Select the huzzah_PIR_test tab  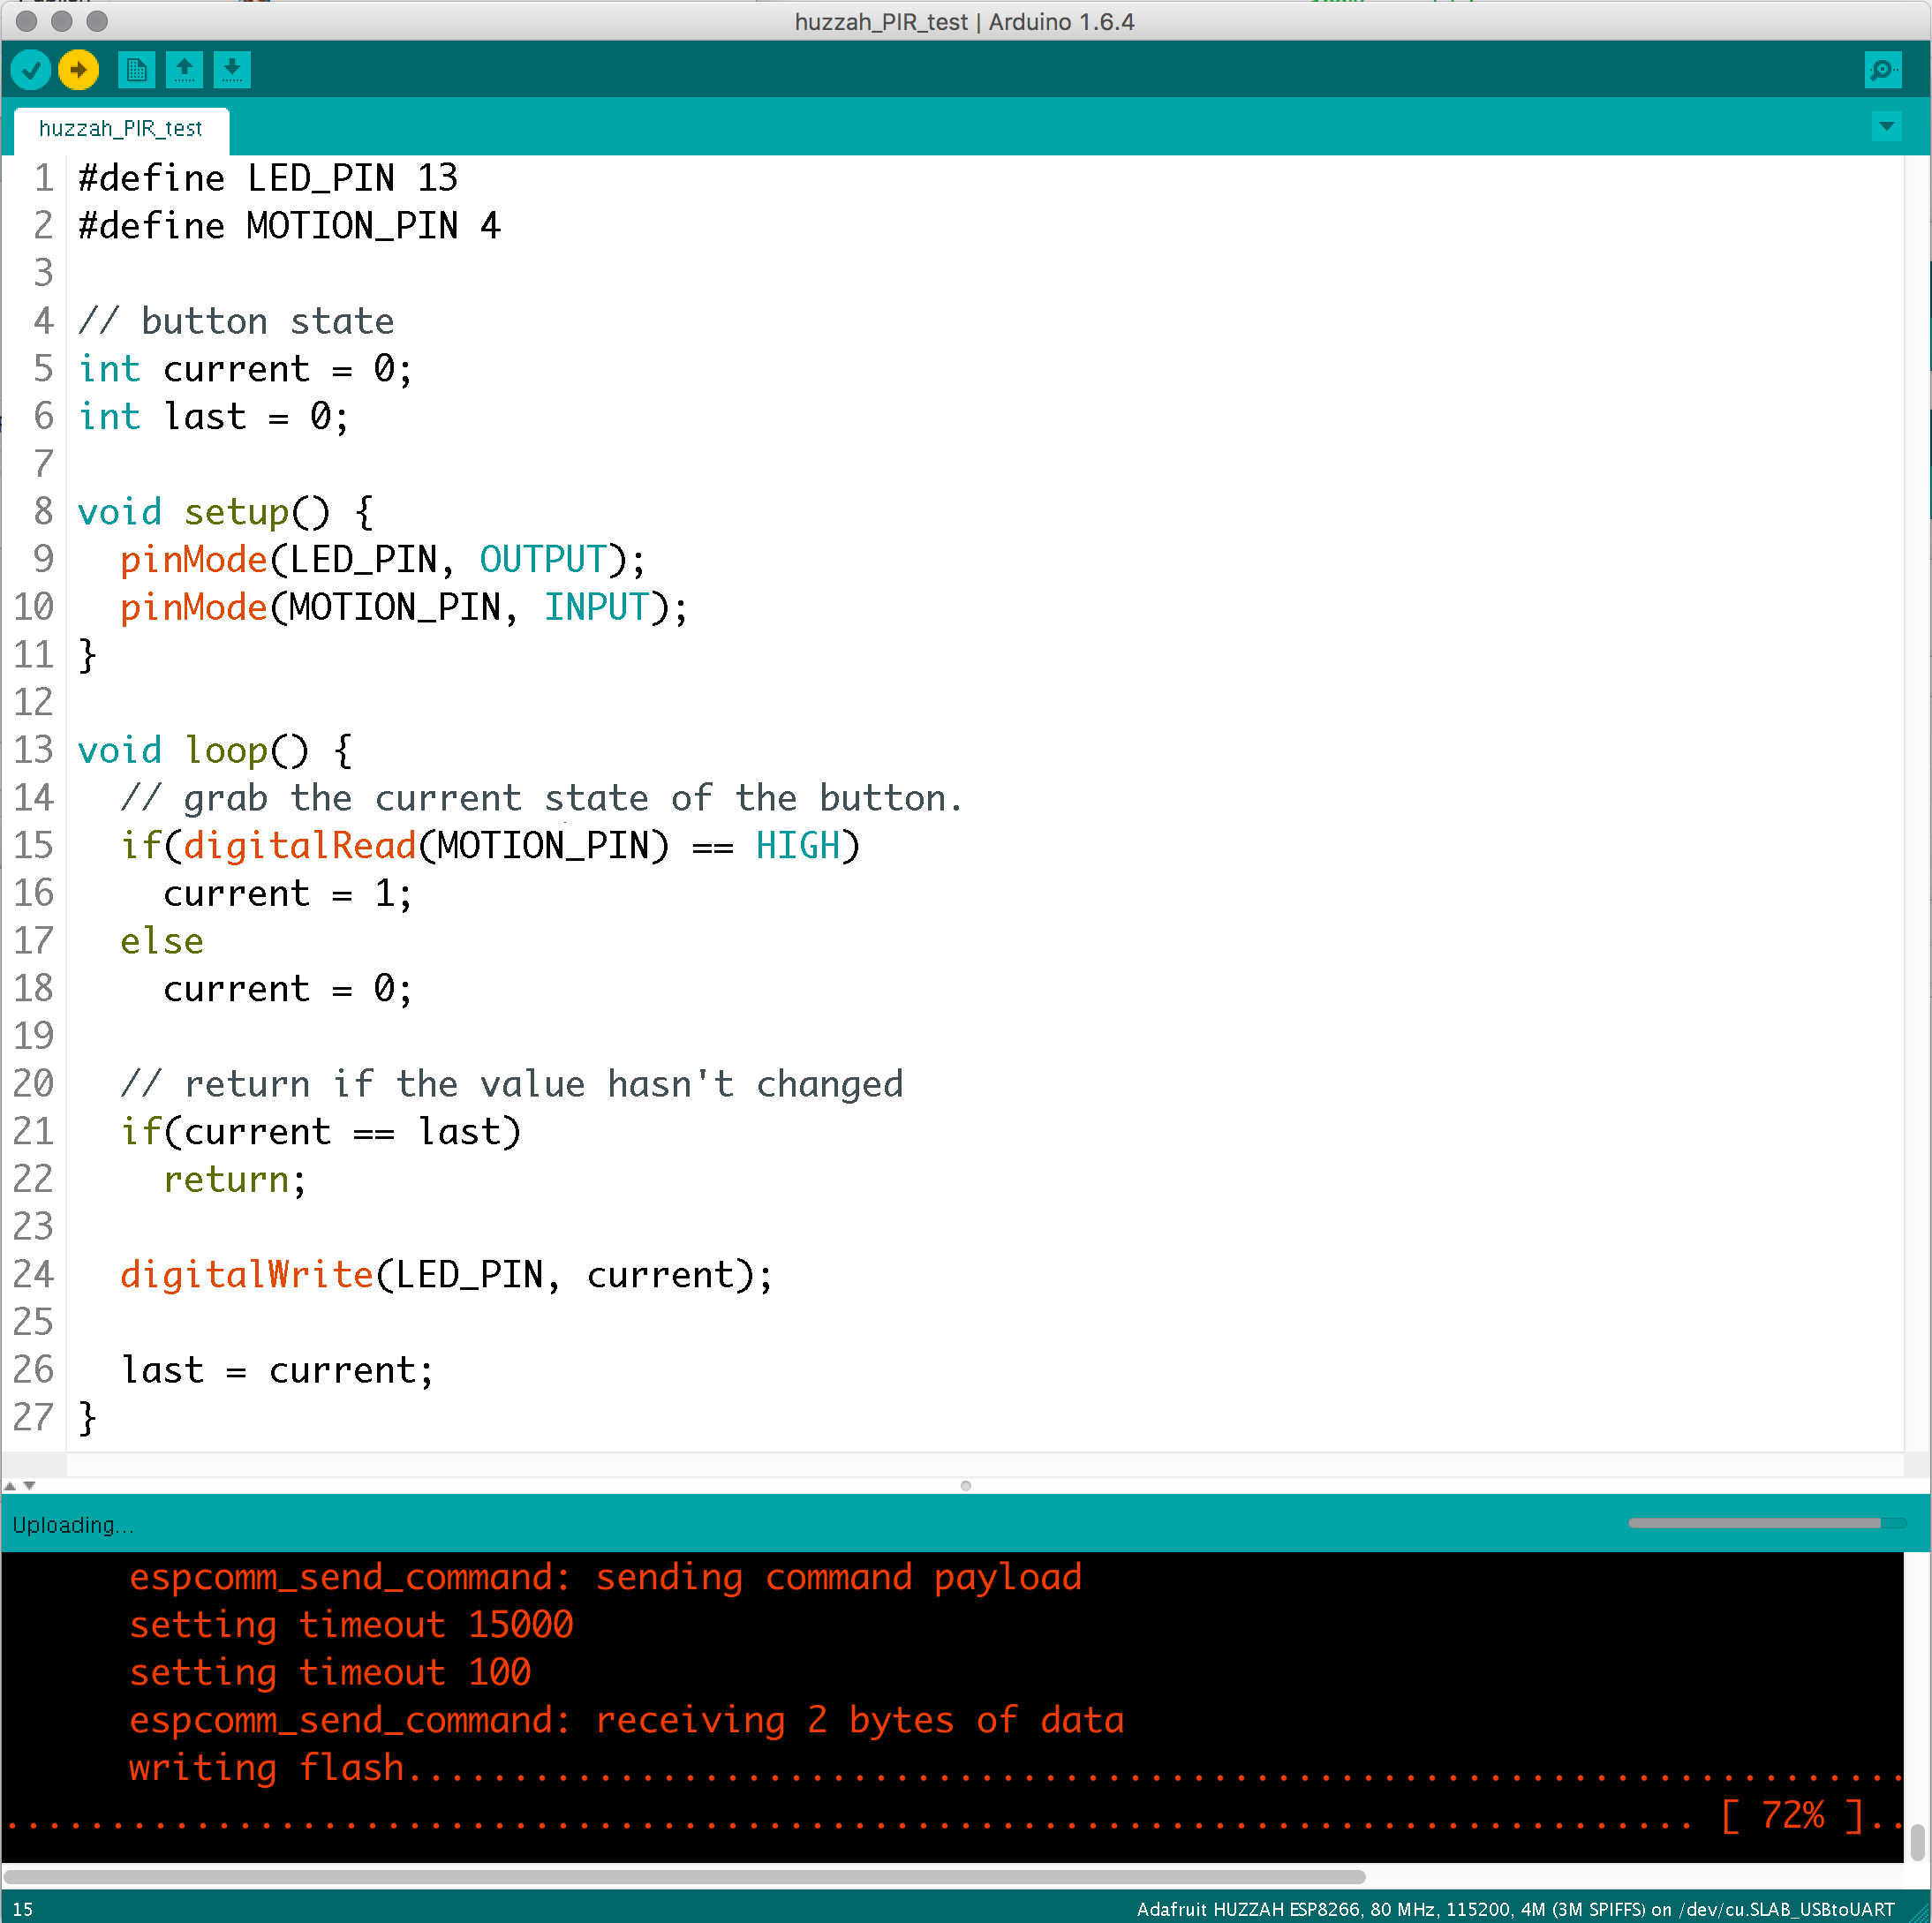pyautogui.click(x=120, y=129)
